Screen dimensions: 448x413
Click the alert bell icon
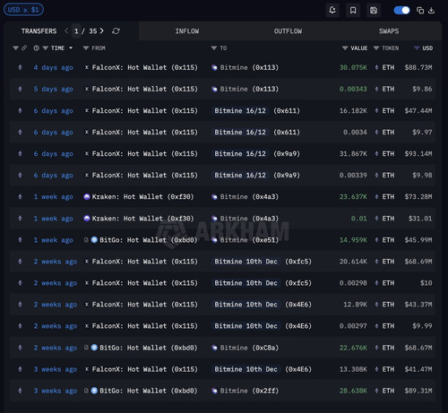click(332, 11)
